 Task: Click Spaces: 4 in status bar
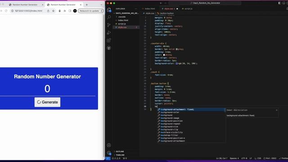pyautogui.click(x=234, y=158)
